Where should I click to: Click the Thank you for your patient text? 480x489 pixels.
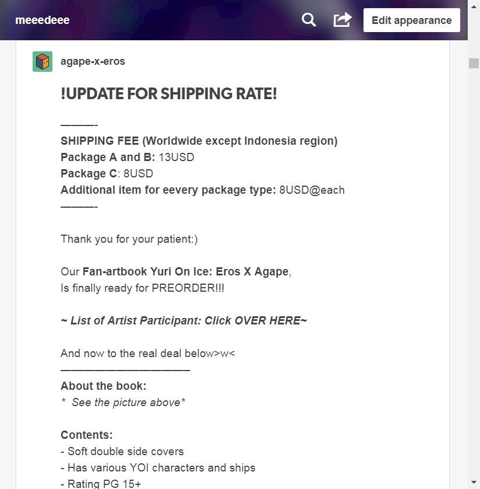click(x=129, y=239)
